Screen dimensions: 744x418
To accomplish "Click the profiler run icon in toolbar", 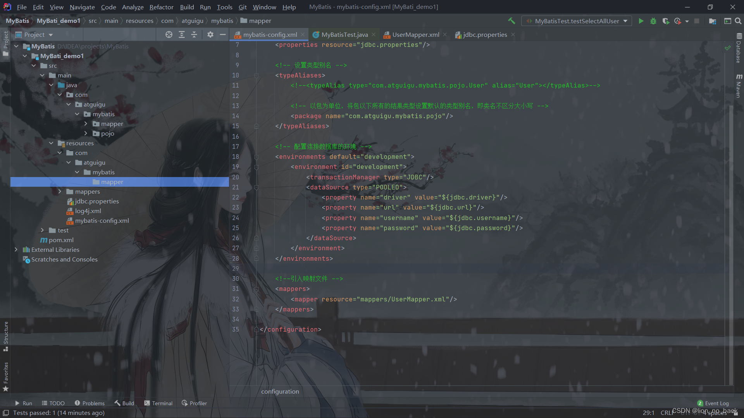I will click(x=677, y=21).
